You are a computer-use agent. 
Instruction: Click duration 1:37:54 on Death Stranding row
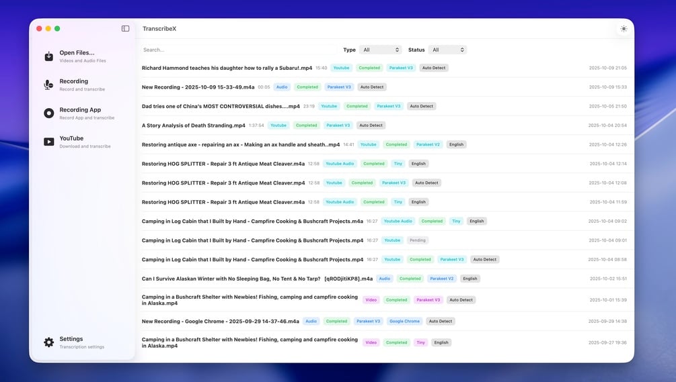coord(256,126)
